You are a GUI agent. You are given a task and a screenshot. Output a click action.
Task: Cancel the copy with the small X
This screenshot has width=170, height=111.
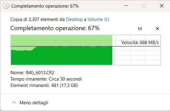(x=157, y=29)
